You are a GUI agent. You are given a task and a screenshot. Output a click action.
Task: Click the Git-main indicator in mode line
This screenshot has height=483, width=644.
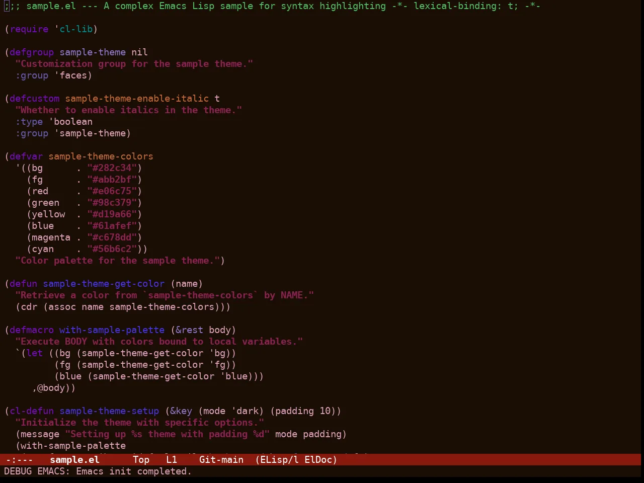[221, 460]
